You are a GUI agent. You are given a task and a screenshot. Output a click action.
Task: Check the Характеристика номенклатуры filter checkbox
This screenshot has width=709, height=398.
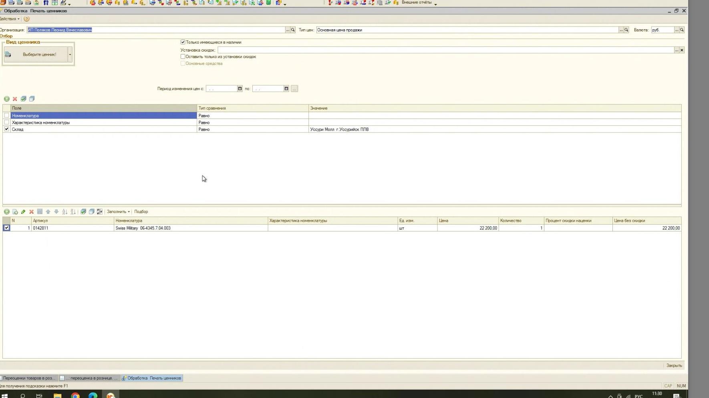[x=6, y=122]
